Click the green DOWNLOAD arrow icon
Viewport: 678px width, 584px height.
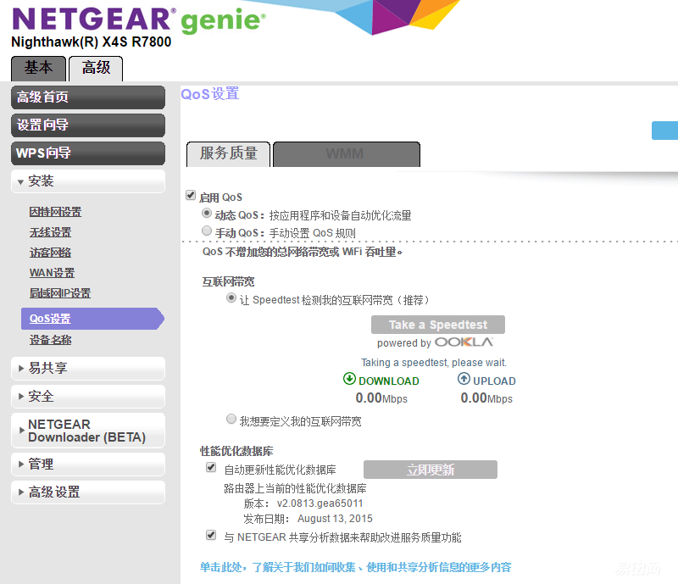point(349,379)
